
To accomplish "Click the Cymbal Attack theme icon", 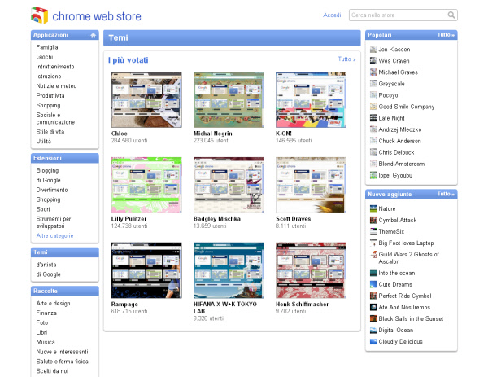I will pyautogui.click(x=373, y=221).
